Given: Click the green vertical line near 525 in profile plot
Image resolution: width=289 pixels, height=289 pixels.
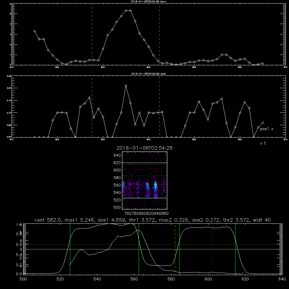Looking at the screenshot, I should (x=70, y=249).
